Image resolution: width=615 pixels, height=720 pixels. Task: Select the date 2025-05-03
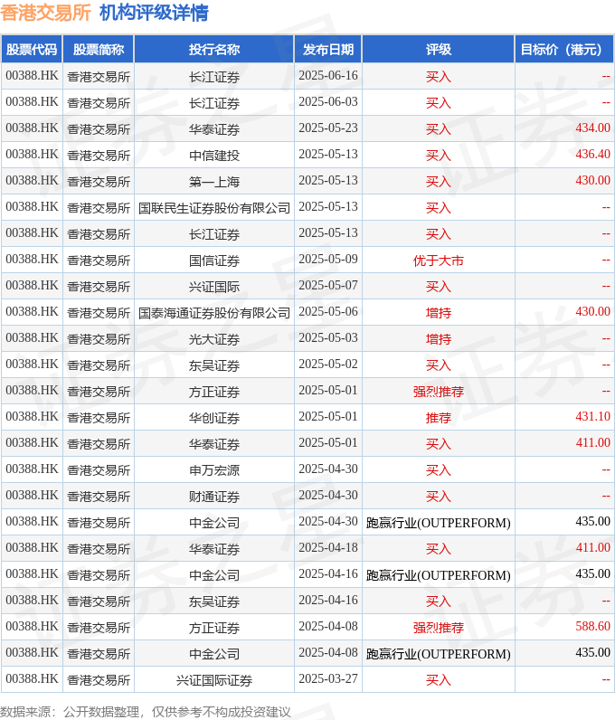point(328,337)
